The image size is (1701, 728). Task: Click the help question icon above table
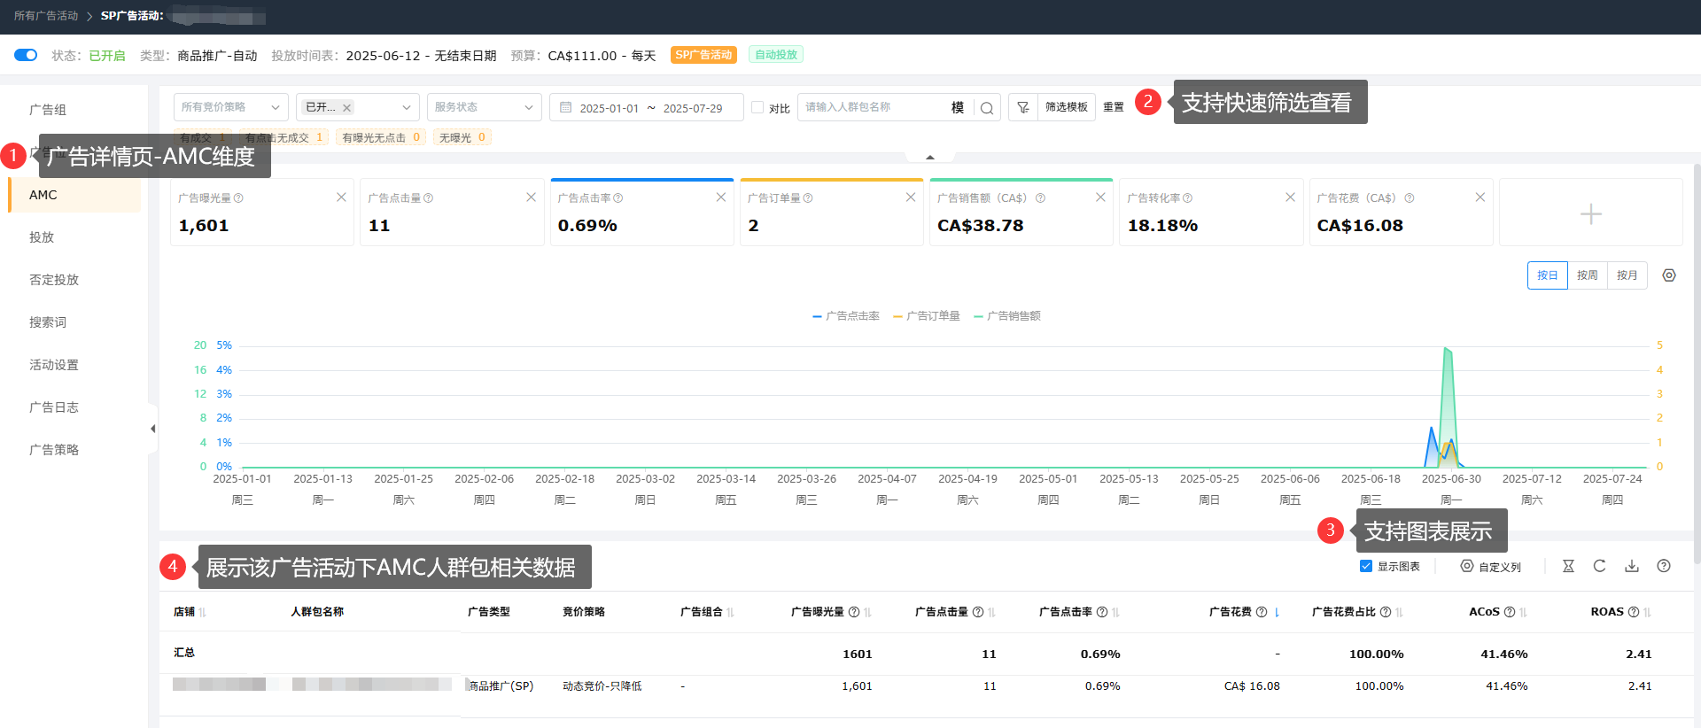point(1664,566)
